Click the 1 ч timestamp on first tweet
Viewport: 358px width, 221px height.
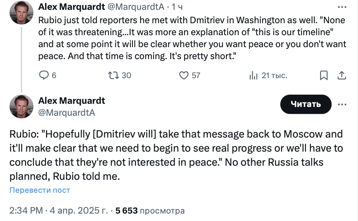pos(177,7)
